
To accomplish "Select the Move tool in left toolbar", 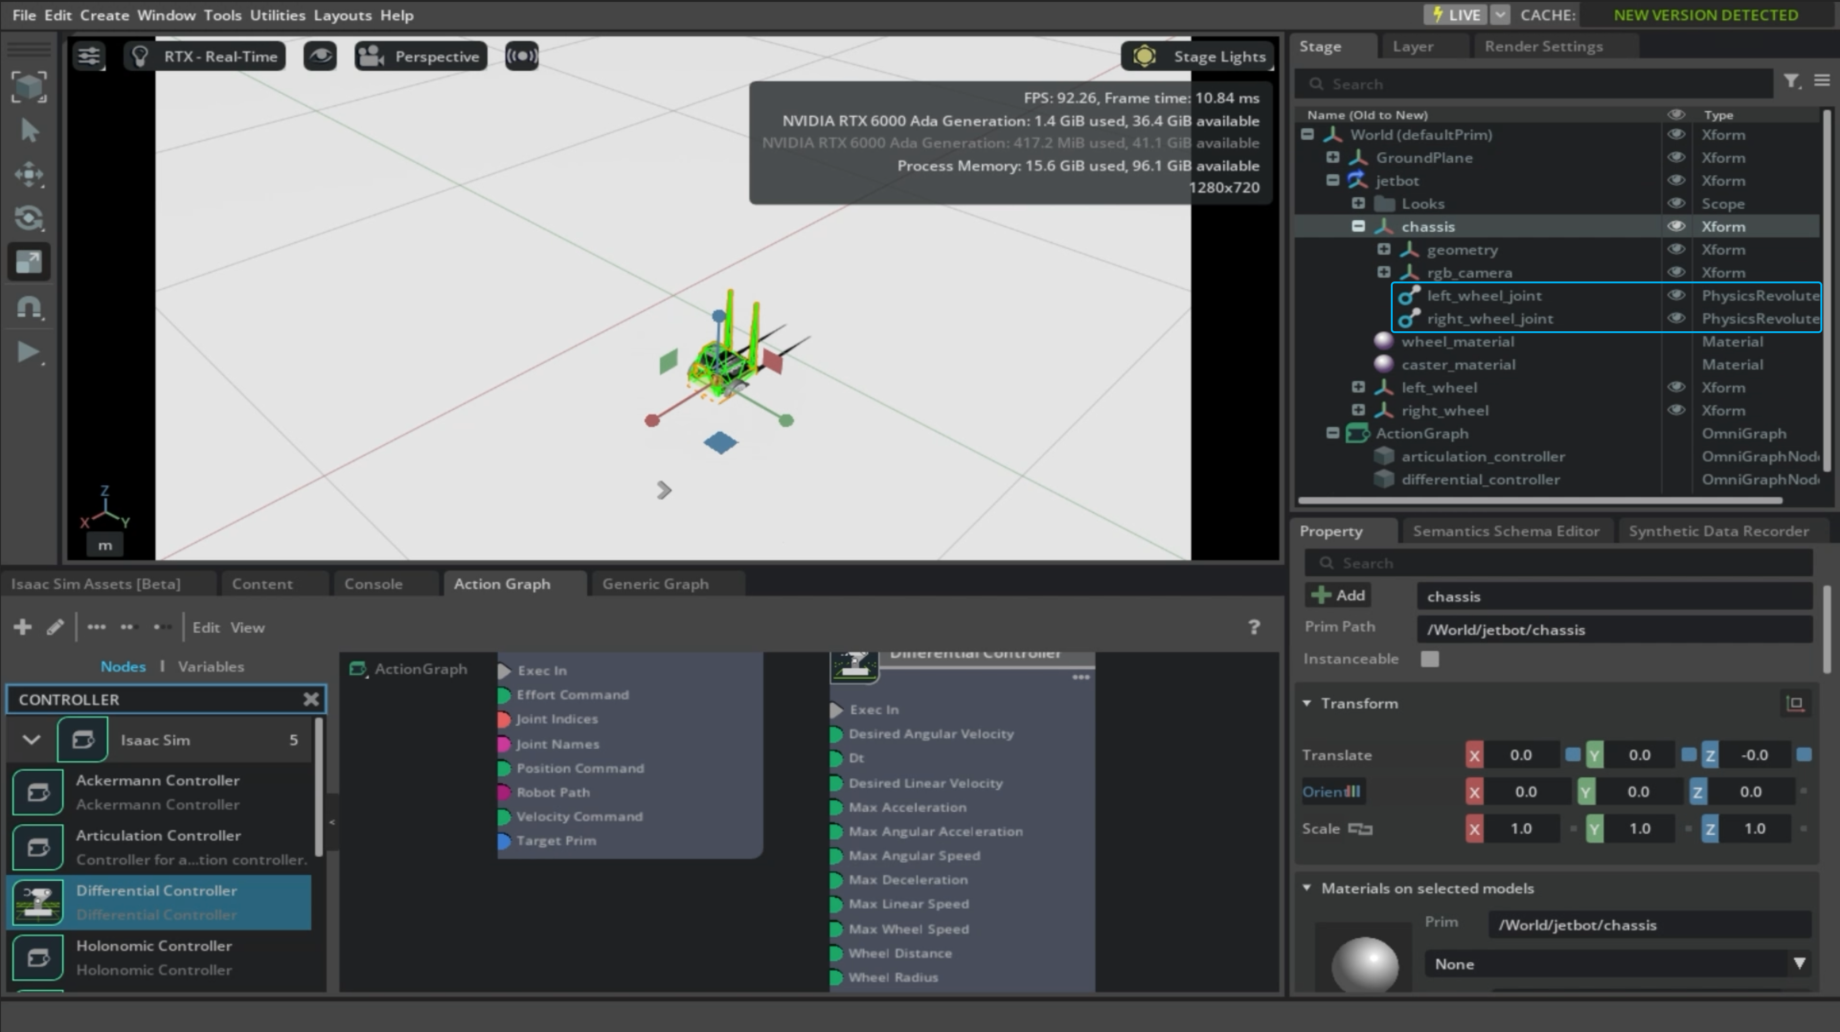I will coord(29,174).
